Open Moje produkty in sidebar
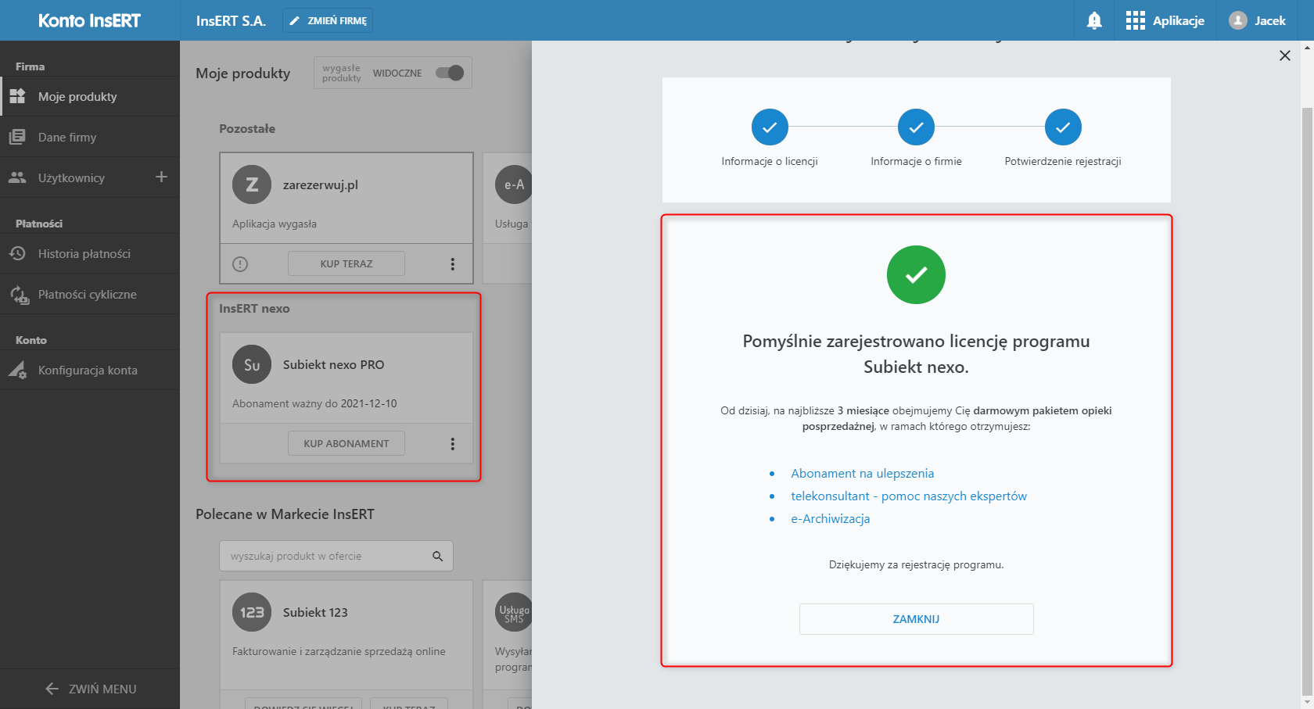Screen dimensions: 1314x709 point(90,97)
